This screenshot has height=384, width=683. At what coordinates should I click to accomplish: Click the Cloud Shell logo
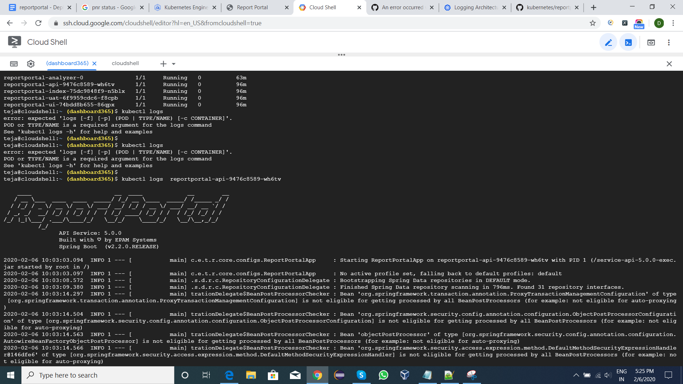[15, 42]
